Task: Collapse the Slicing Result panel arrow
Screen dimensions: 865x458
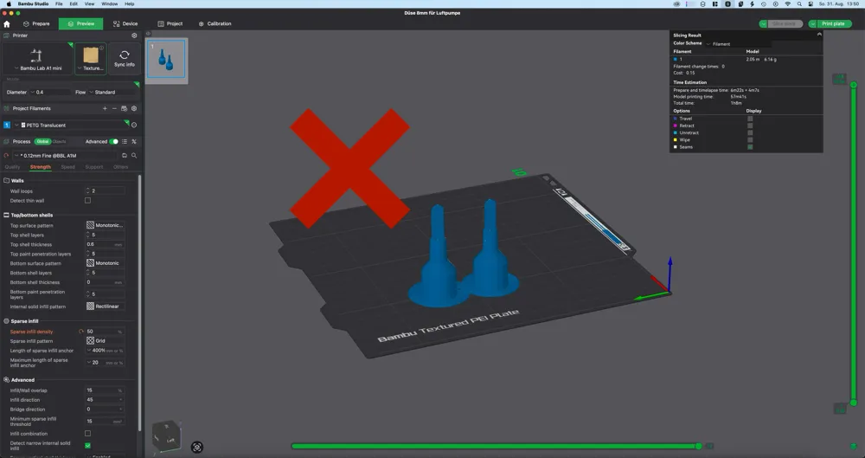Action: (819, 35)
